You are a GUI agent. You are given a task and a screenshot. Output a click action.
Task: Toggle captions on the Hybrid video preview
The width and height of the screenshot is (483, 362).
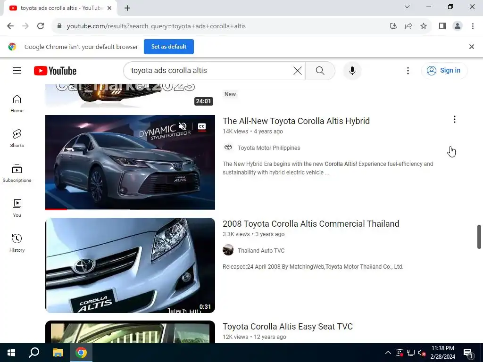point(202,126)
